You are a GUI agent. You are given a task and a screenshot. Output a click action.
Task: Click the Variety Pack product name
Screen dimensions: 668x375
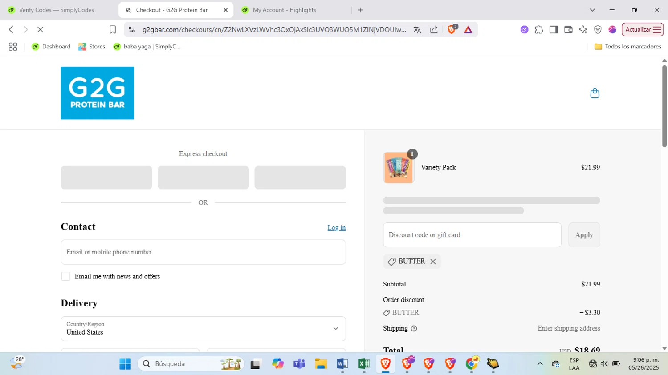tap(438, 168)
